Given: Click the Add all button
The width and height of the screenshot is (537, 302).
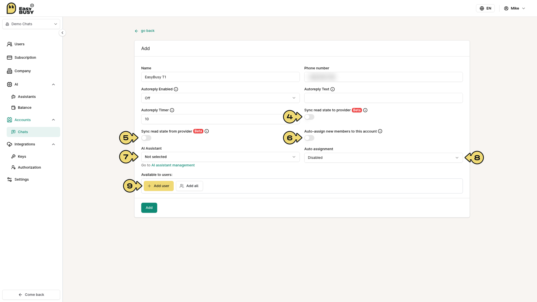Looking at the screenshot, I should tap(189, 186).
